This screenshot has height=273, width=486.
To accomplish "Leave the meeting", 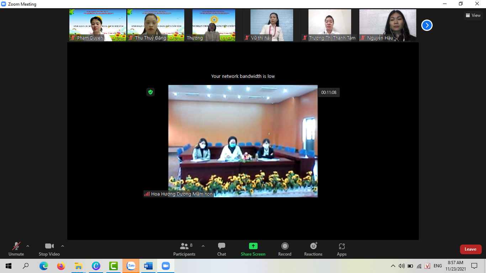I will [x=470, y=249].
